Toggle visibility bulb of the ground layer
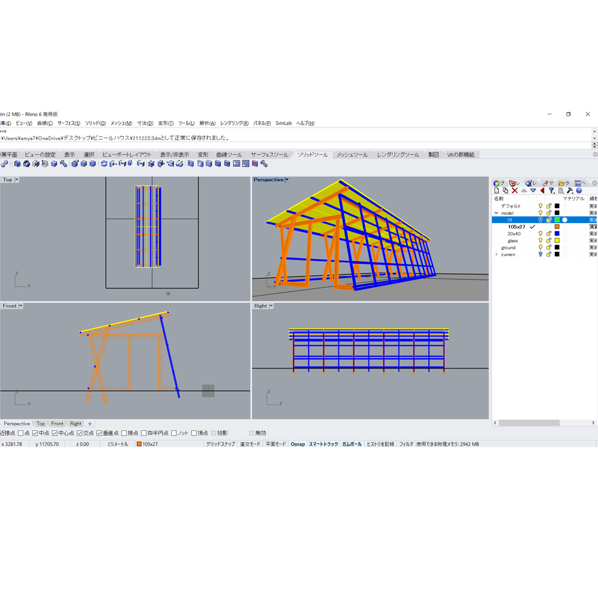Viewport: 598px width, 599px height. click(541, 248)
